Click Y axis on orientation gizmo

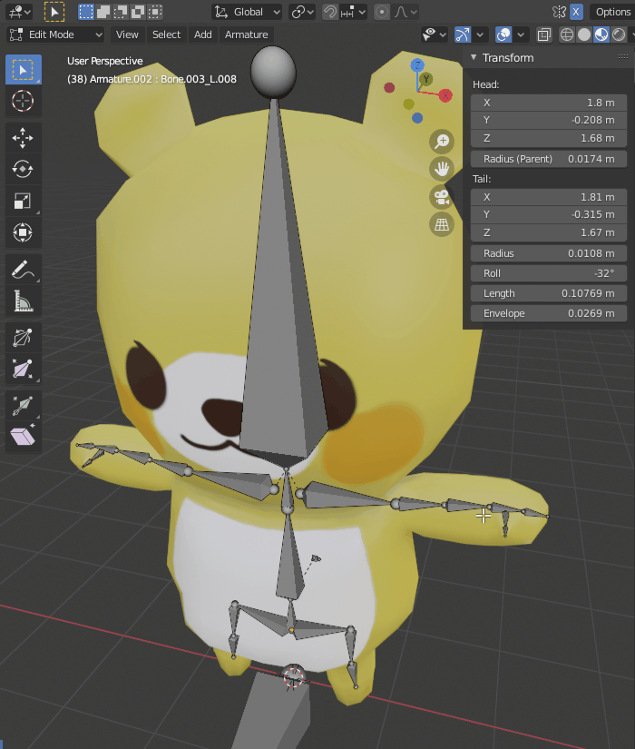pyautogui.click(x=425, y=79)
